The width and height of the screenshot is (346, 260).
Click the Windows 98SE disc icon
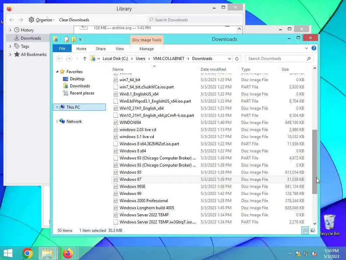pyautogui.click(x=116, y=187)
